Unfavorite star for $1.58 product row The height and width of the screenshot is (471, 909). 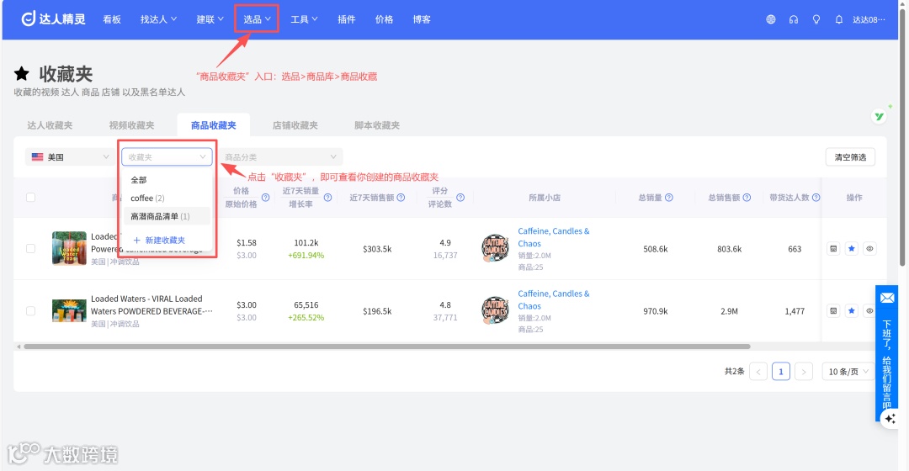click(851, 248)
